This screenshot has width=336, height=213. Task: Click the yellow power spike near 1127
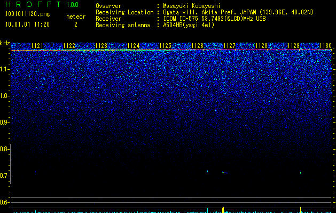click(223, 210)
